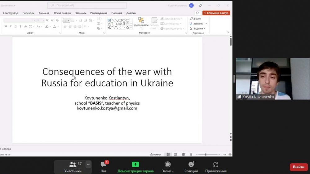The image size is (310, 174).
Task: Click the Знайти find tool
Action: (x=196, y=19)
